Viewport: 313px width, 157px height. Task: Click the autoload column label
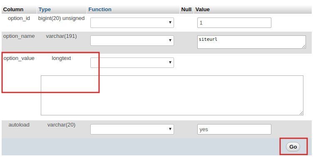tap(19, 125)
